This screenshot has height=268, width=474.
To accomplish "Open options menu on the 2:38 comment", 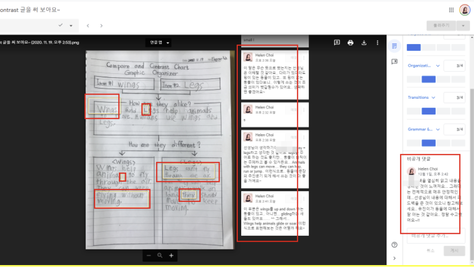I will tap(304, 137).
